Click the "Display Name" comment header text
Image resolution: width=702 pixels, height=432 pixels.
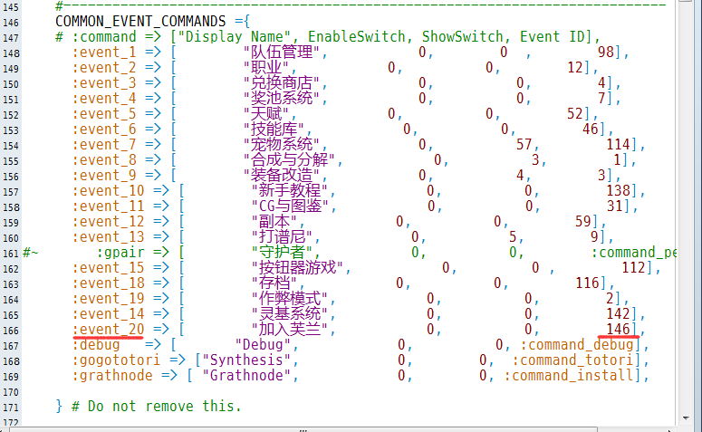[x=235, y=37]
